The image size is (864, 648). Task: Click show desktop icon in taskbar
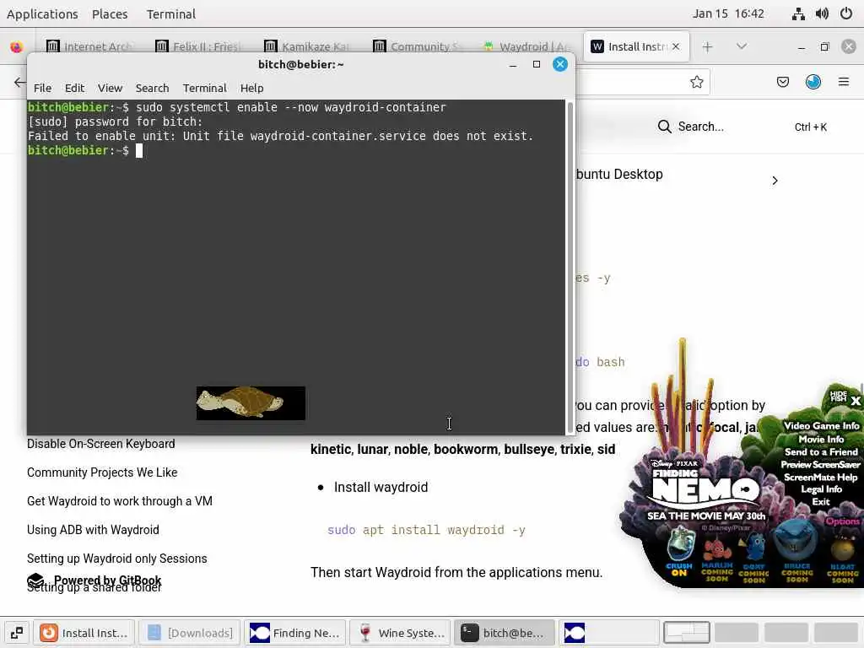click(x=17, y=633)
